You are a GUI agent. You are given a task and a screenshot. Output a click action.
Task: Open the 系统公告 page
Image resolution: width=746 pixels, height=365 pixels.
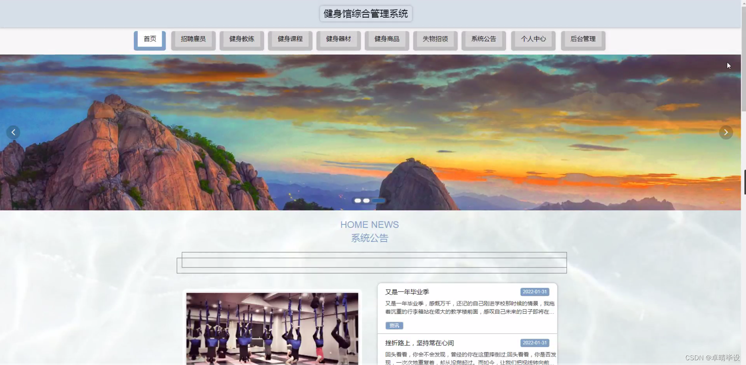click(x=483, y=39)
